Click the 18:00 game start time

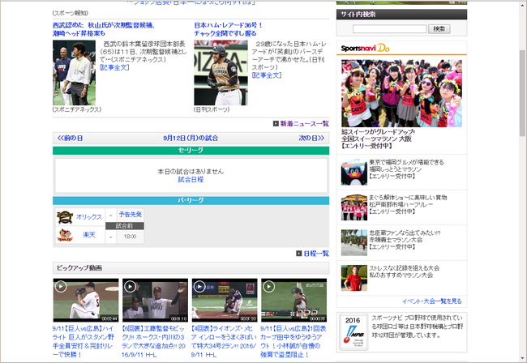[130, 237]
